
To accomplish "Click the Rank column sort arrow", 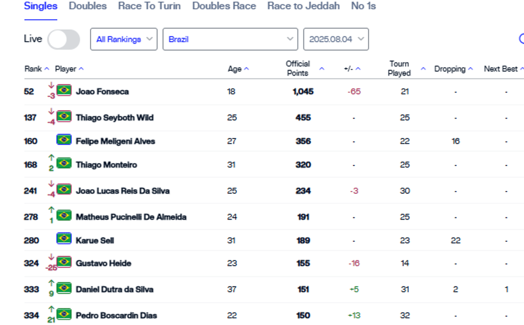I will 47,69.
